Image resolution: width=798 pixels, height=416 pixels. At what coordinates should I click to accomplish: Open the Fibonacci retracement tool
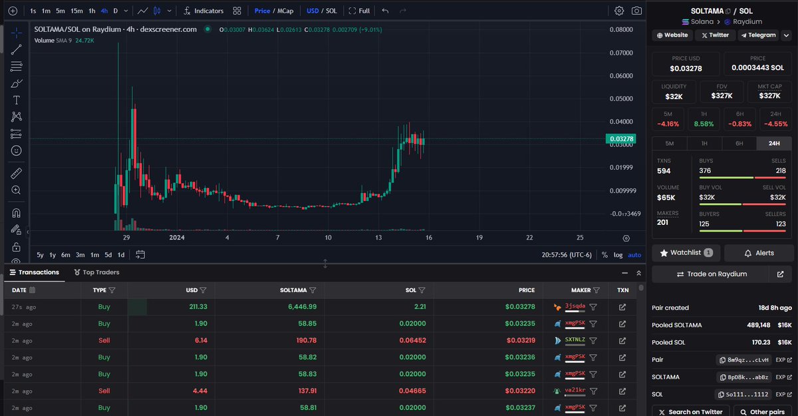(17, 66)
